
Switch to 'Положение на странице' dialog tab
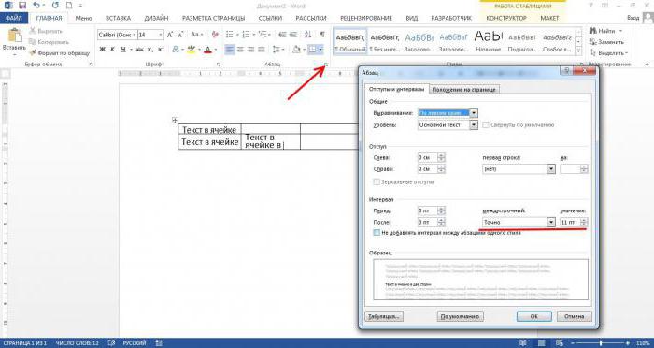point(463,90)
